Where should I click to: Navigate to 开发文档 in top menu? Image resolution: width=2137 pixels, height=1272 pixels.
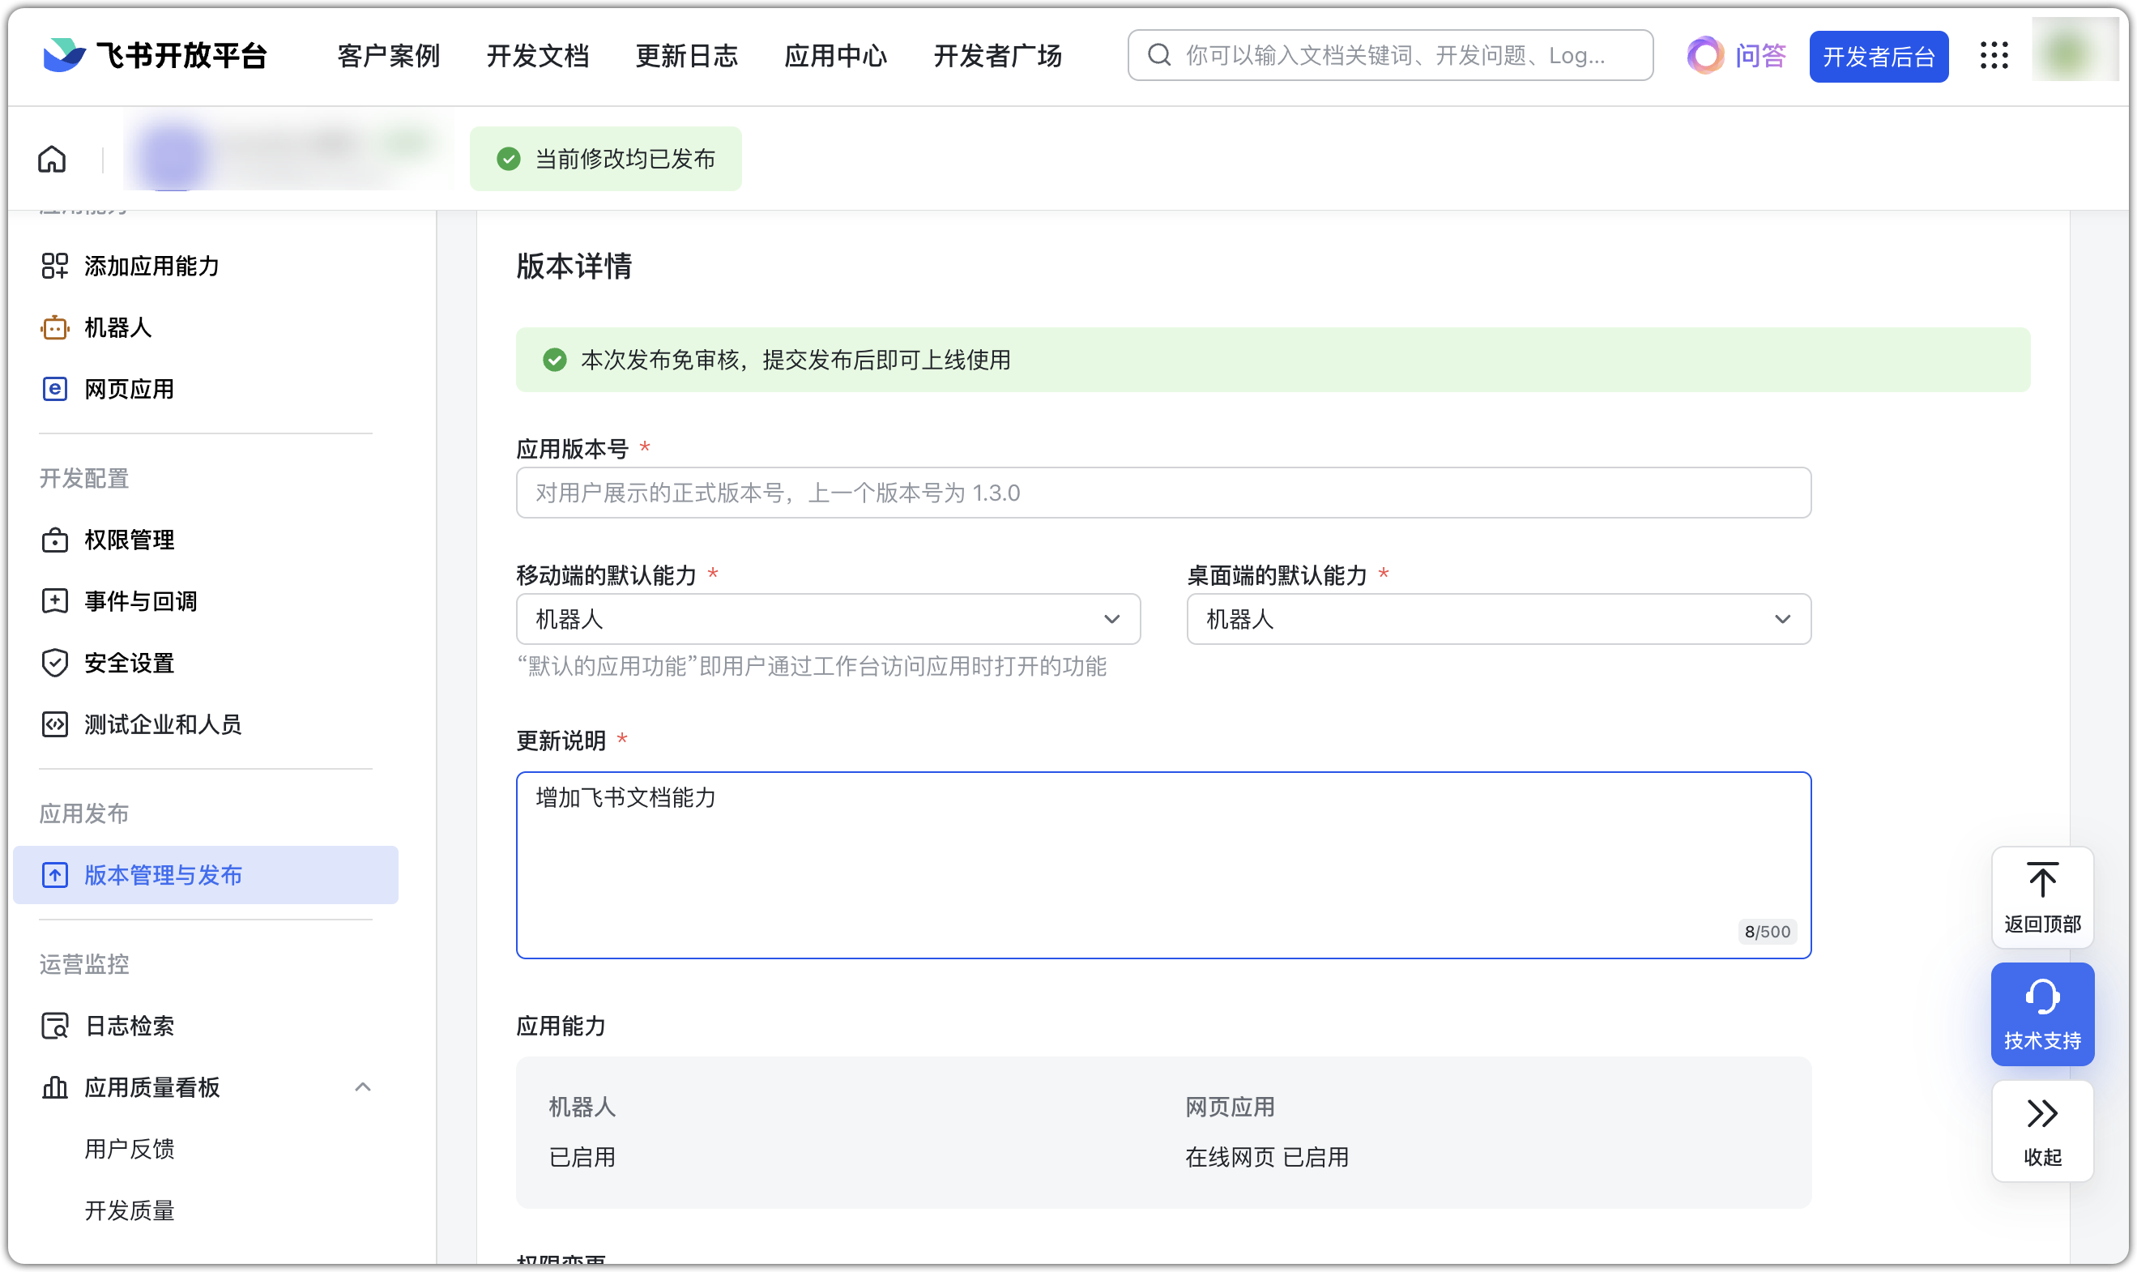tap(537, 55)
